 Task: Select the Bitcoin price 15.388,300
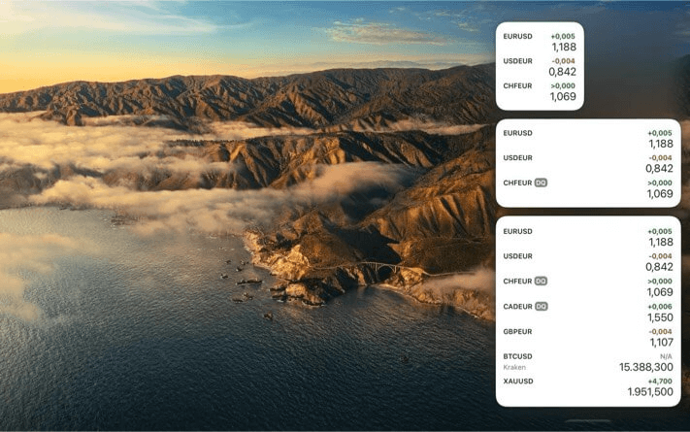click(x=645, y=367)
